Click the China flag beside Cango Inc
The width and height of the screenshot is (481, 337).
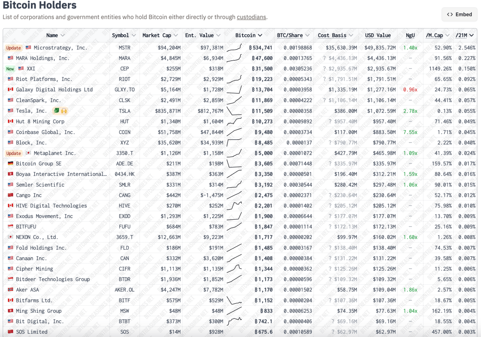pyautogui.click(x=10, y=195)
